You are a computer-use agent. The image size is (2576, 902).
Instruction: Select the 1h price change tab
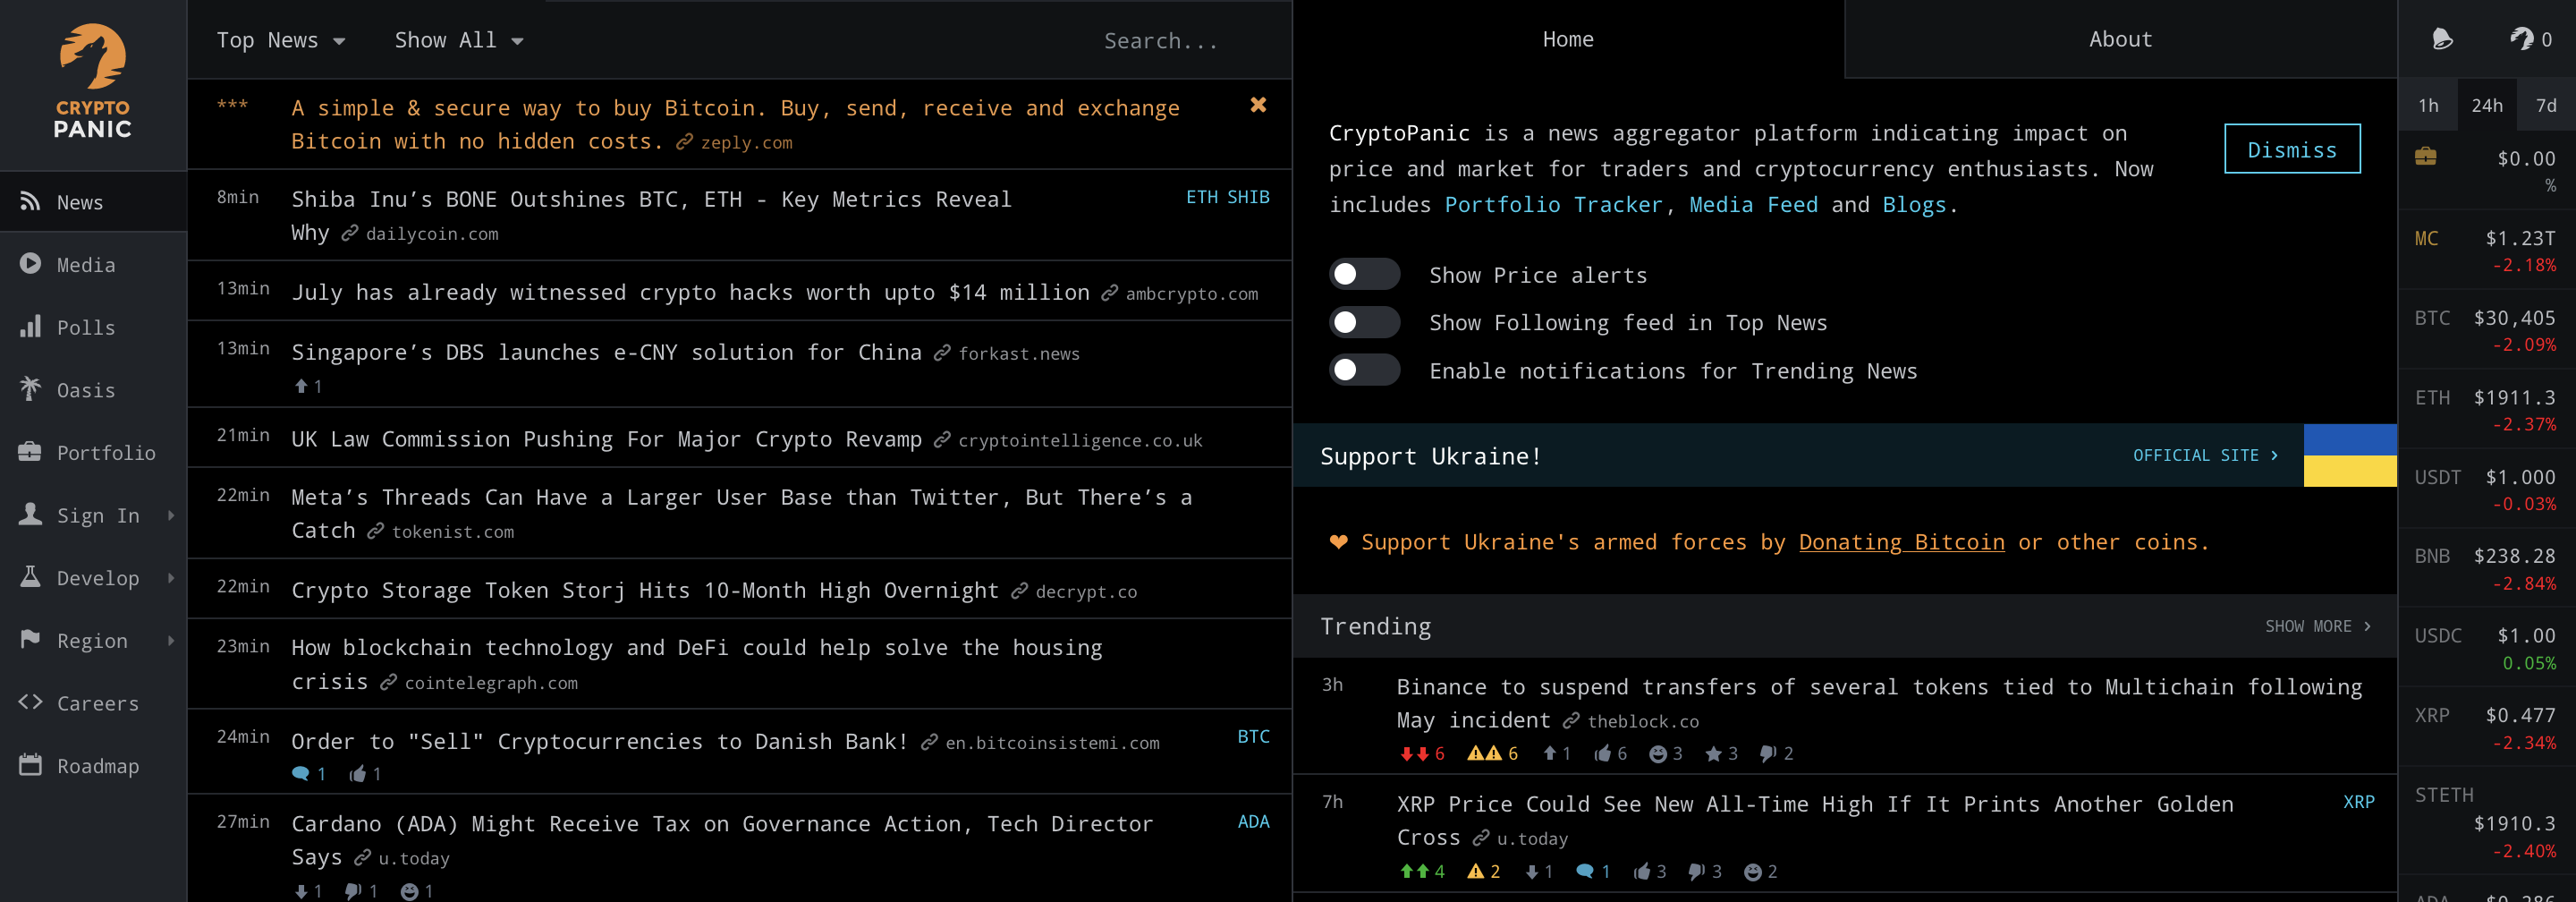[x=2428, y=105]
